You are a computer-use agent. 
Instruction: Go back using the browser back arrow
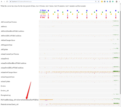pos(2,2)
